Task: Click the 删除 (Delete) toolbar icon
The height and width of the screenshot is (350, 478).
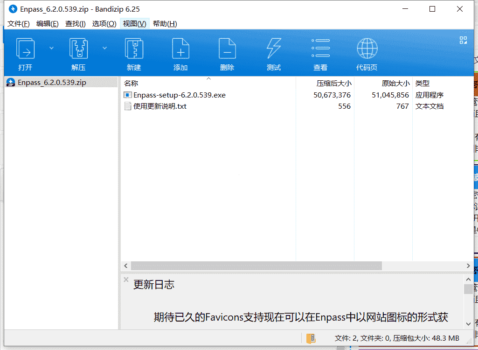Action: point(227,48)
